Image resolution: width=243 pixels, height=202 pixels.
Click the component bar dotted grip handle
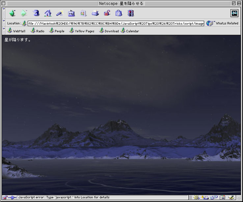tap(190, 197)
